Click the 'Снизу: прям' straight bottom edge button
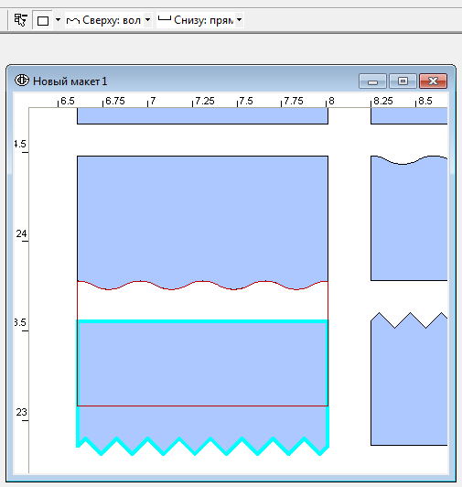462x487 pixels. [196, 20]
